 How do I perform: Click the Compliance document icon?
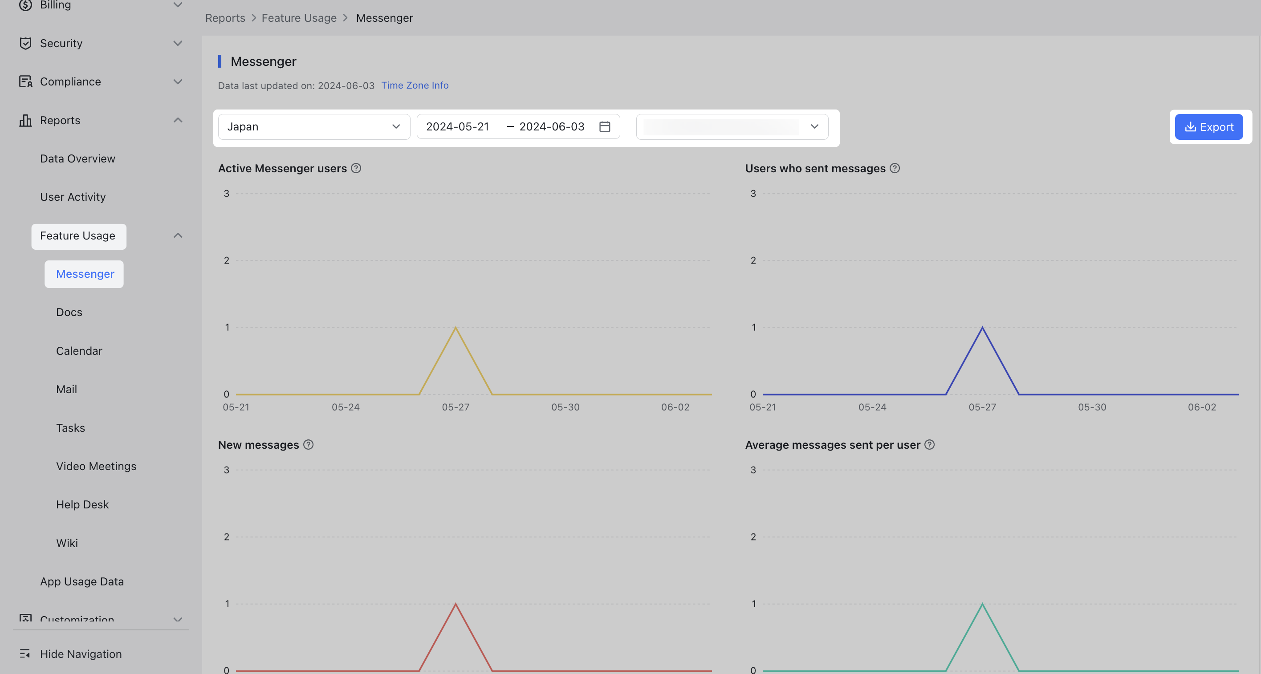[x=26, y=81]
